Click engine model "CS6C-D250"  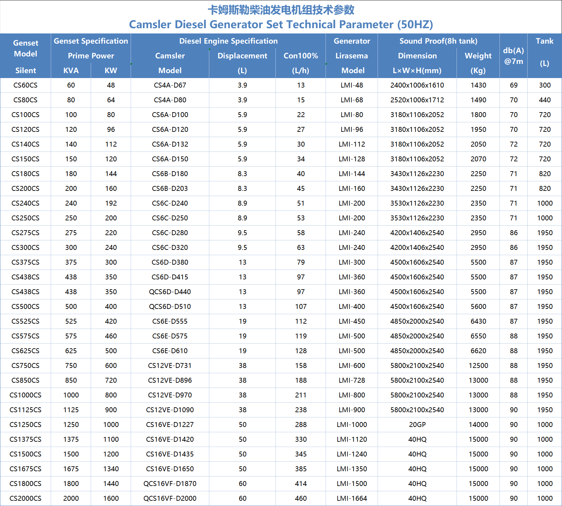click(170, 218)
